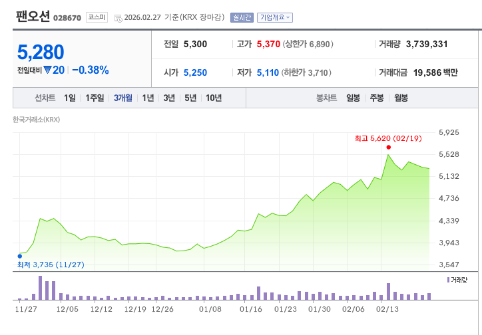Viewport: 482px width, 335px height.
Task: Toggle the 실시간 real-time button
Action: point(242,17)
